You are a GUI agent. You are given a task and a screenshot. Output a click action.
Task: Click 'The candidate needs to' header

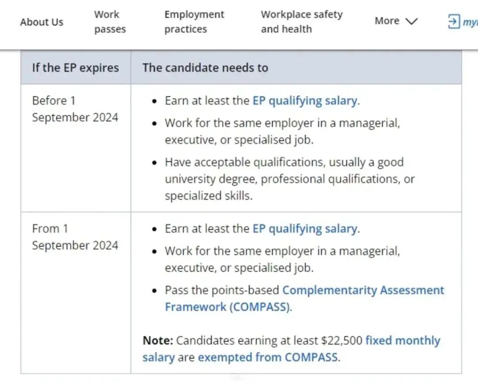click(x=205, y=68)
